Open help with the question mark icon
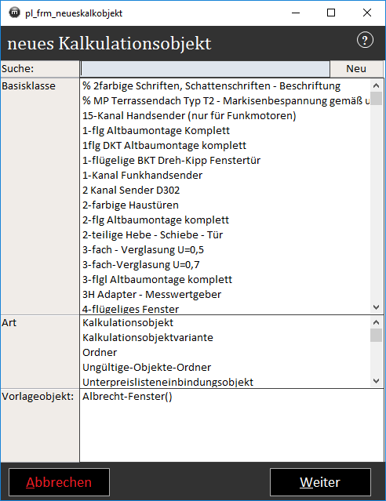386x501 pixels. coord(365,40)
